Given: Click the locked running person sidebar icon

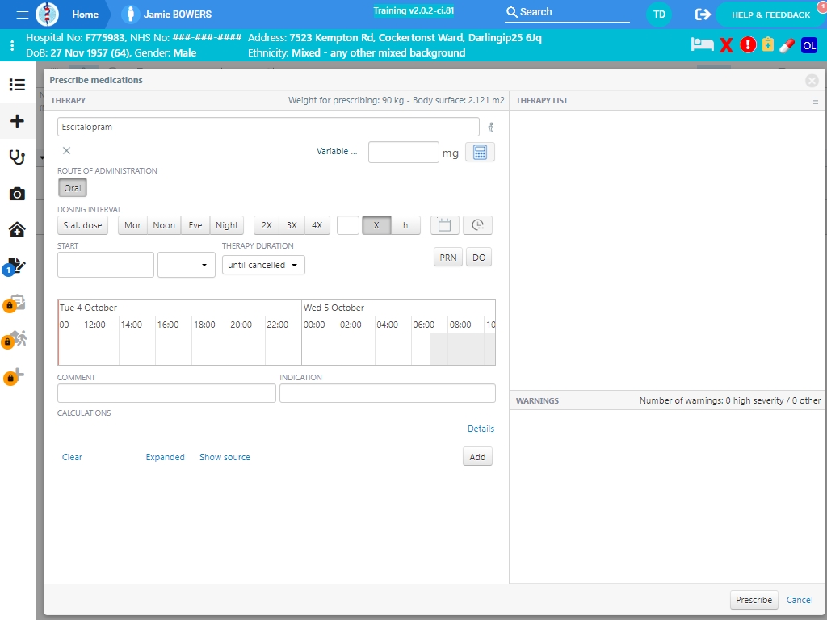Looking at the screenshot, I should click(x=15, y=340).
